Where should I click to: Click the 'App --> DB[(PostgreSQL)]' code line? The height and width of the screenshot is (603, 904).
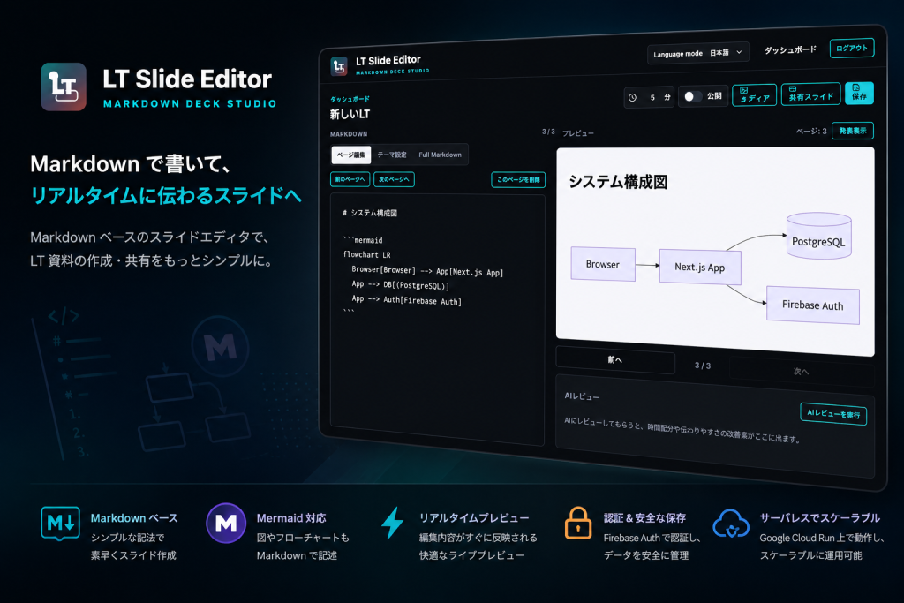point(400,285)
